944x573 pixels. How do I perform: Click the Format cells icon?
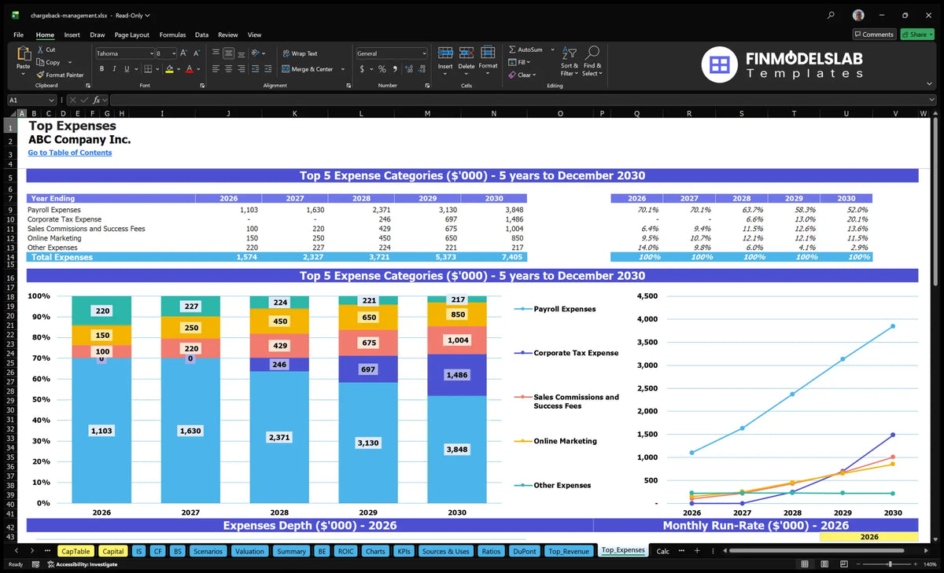pyautogui.click(x=488, y=53)
